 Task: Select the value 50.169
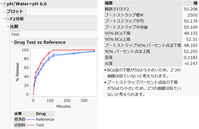190,27
